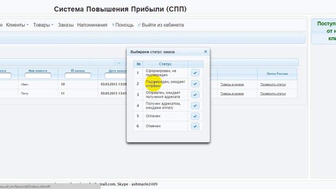Select 'Оплачен' status text
Screen dimensions: 336x189
click(x=153, y=116)
